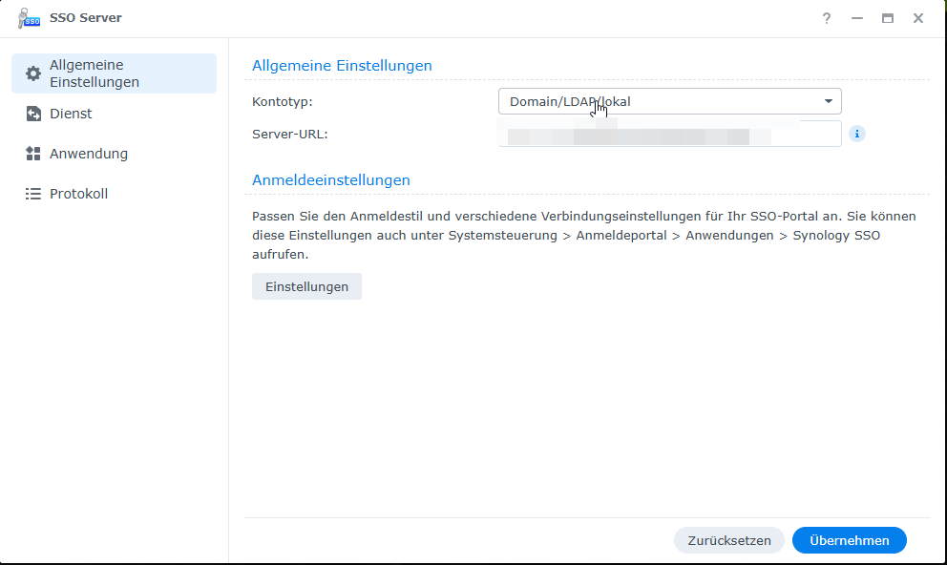Click the Protokoll list icon
947x565 pixels.
(x=33, y=194)
